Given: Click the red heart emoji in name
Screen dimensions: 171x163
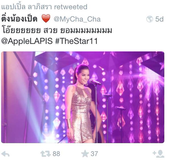Looking at the screenshot, I should point(46,18).
